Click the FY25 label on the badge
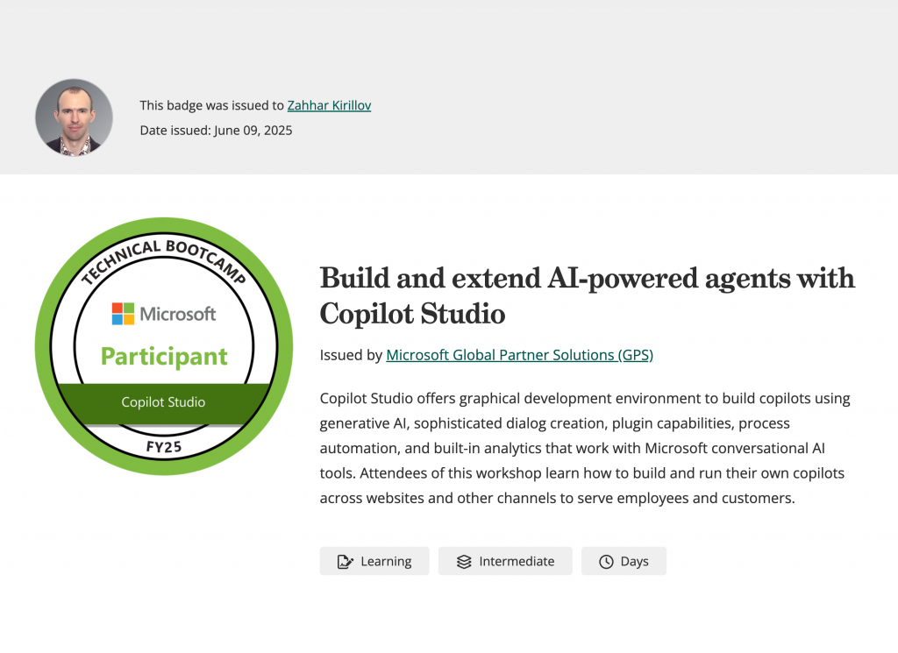898x653 pixels. pos(164,448)
